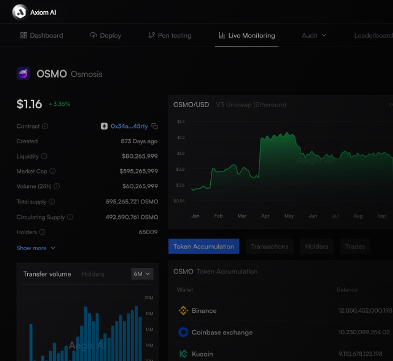This screenshot has height=361, width=393.
Task: Click the Circulating Supply info icon
Action: coord(70,217)
